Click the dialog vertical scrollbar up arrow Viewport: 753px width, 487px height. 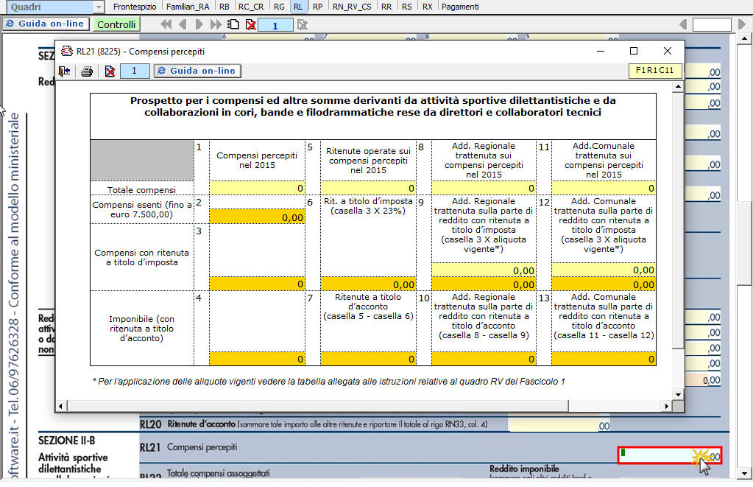pyautogui.click(x=678, y=87)
